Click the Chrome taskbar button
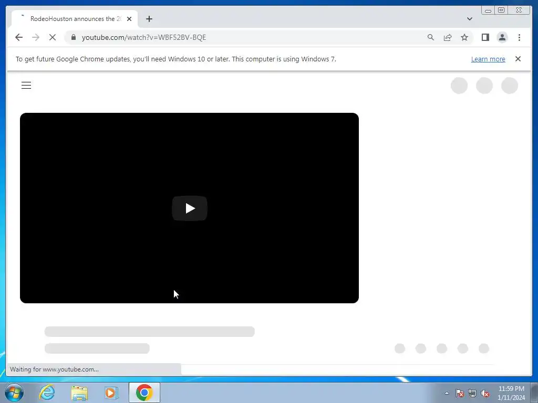538x403 pixels. (144, 393)
